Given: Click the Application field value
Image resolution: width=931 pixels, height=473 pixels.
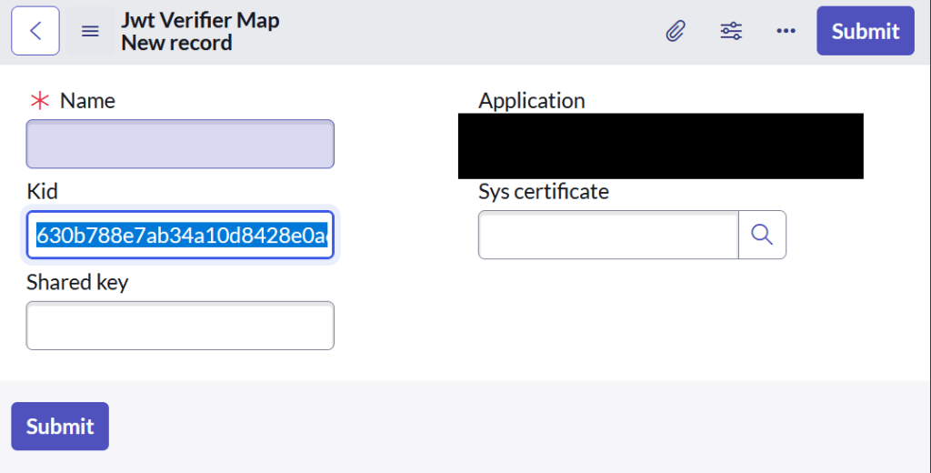Looking at the screenshot, I should (660, 146).
